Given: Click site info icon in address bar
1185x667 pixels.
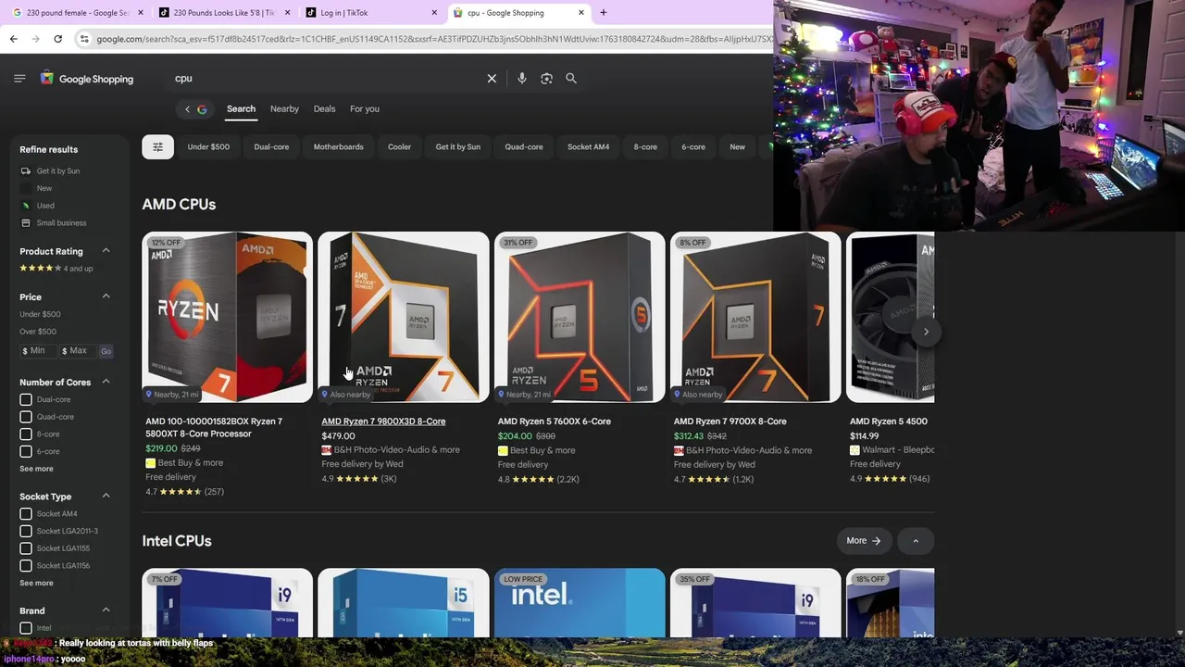Looking at the screenshot, I should pos(84,39).
